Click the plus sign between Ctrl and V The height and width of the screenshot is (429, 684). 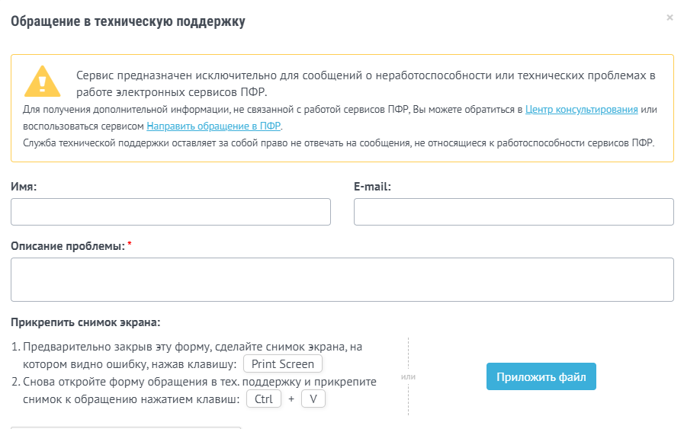(x=291, y=399)
